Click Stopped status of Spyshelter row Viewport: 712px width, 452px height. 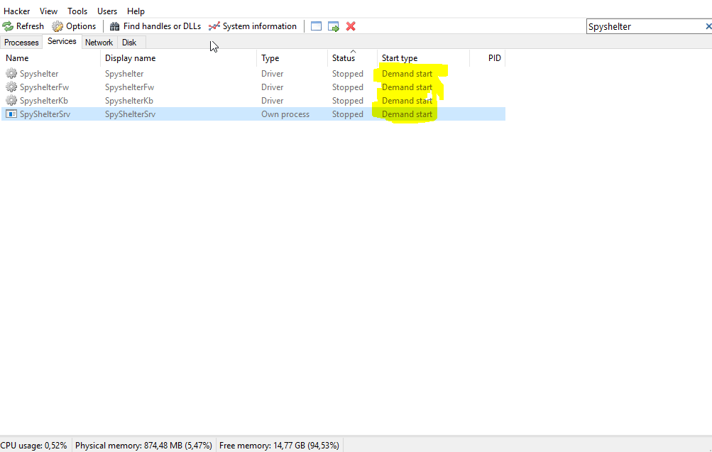347,74
